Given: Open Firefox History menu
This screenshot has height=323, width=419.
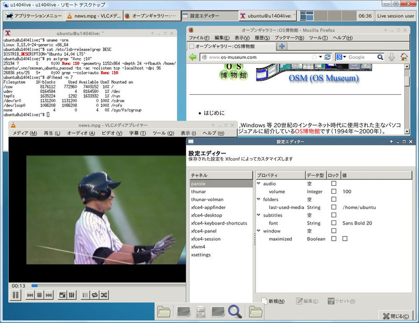Looking at the screenshot, I should [262, 38].
